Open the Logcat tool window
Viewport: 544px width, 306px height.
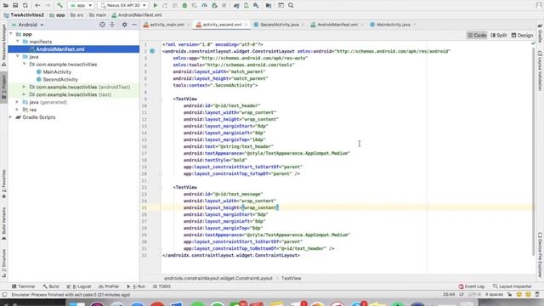[79, 286]
